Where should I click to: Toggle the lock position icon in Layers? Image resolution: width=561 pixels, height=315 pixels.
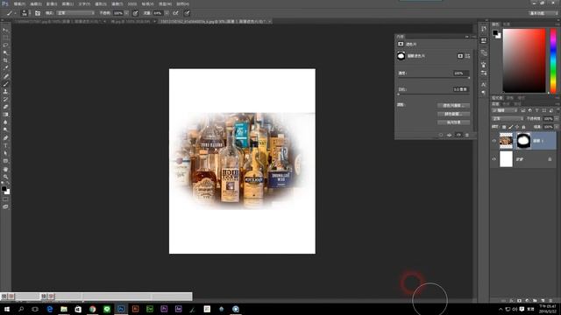[517, 127]
